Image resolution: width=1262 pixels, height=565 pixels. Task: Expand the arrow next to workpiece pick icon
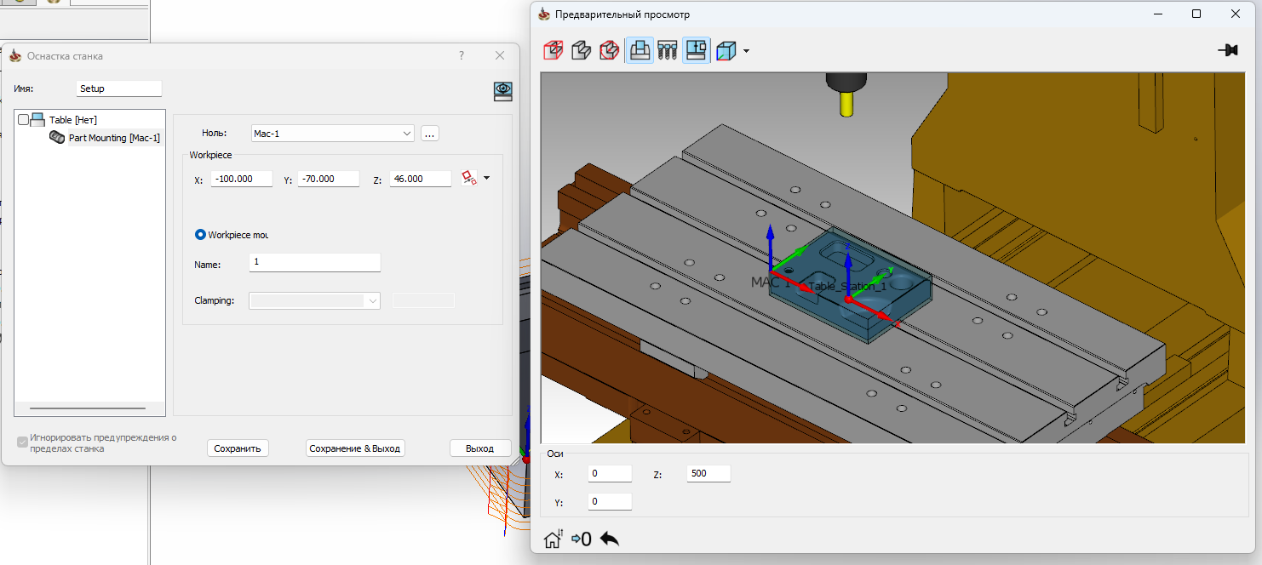[x=487, y=178]
